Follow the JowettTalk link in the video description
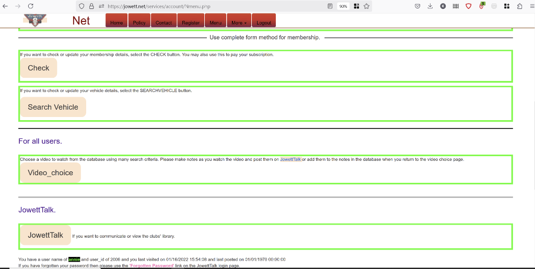Viewport: 535px width, 269px height. click(290, 159)
